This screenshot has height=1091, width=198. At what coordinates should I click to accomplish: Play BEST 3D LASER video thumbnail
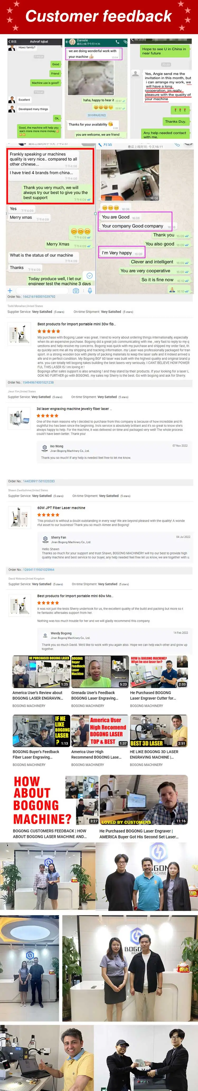pos(159,731)
